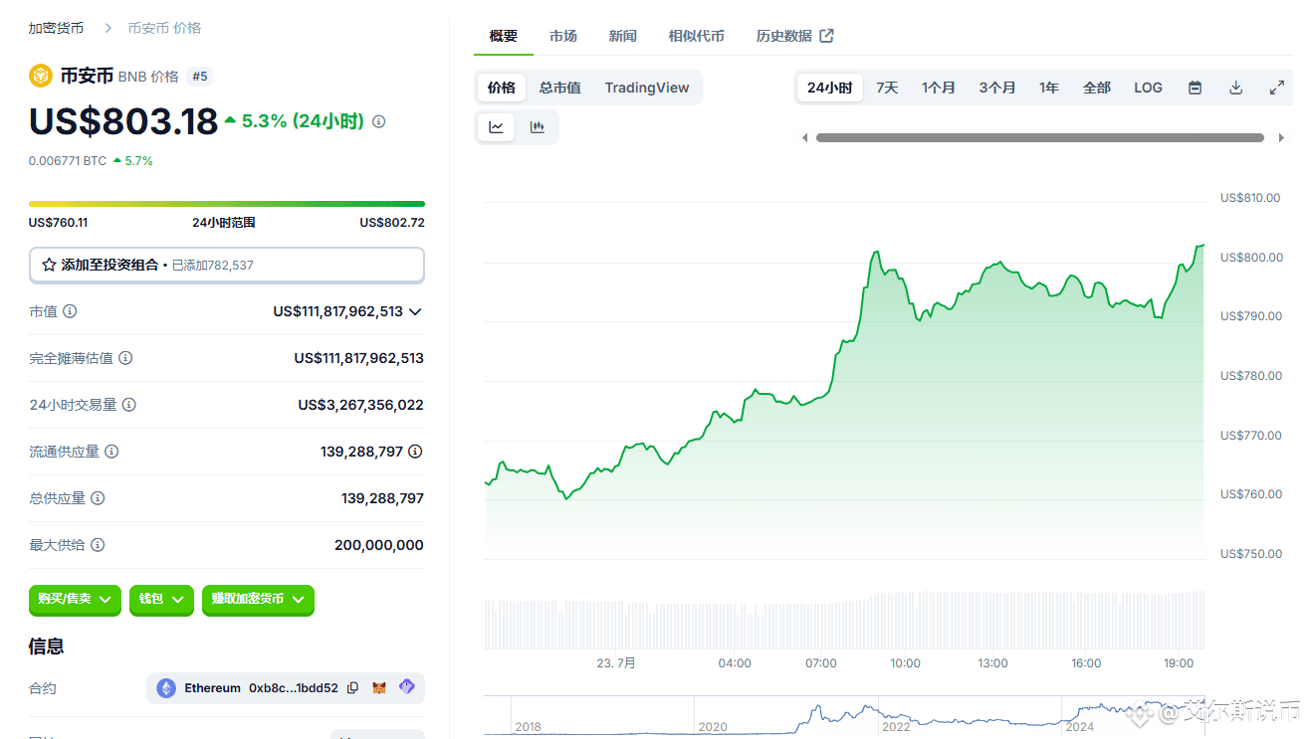Select 1年 time range

point(1049,88)
